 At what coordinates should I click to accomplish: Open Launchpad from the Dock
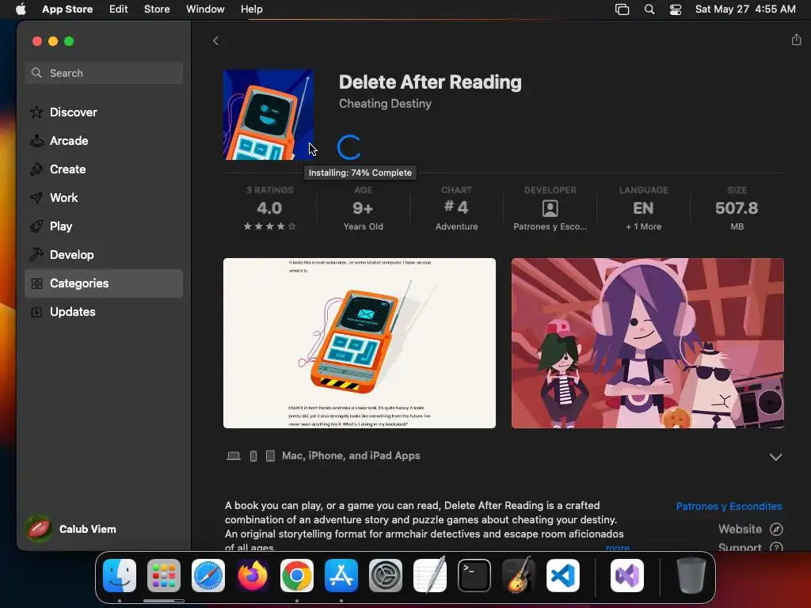(163, 576)
